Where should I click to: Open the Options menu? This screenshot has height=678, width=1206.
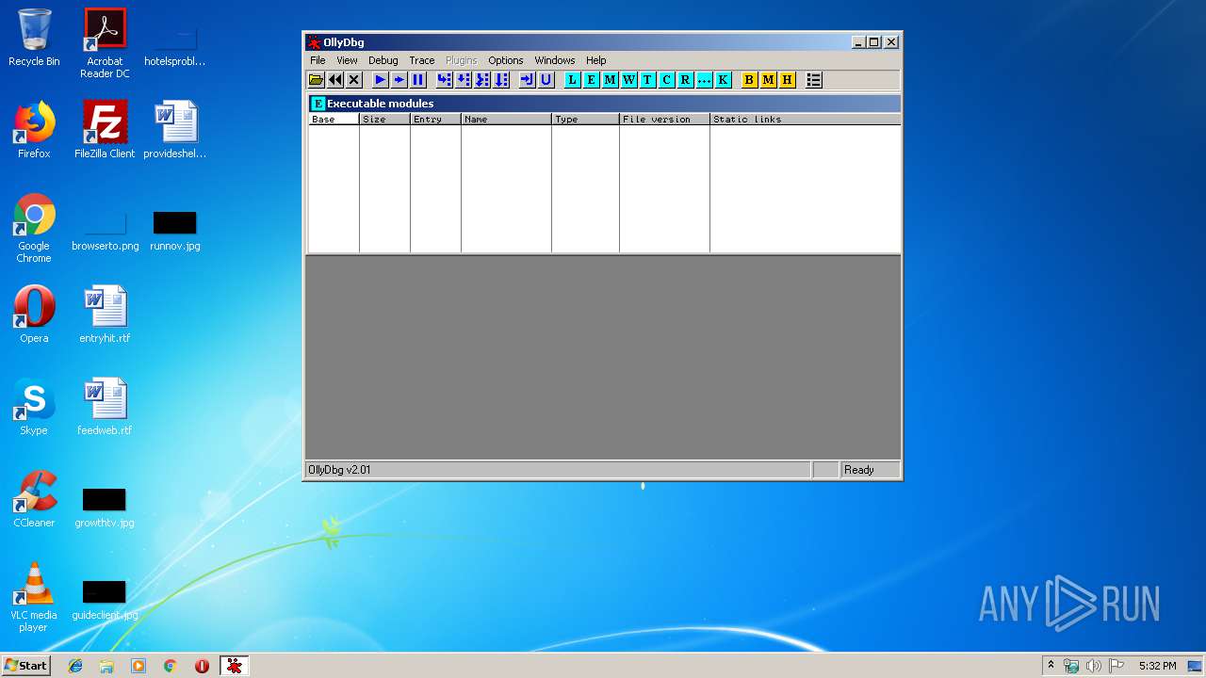tap(505, 60)
